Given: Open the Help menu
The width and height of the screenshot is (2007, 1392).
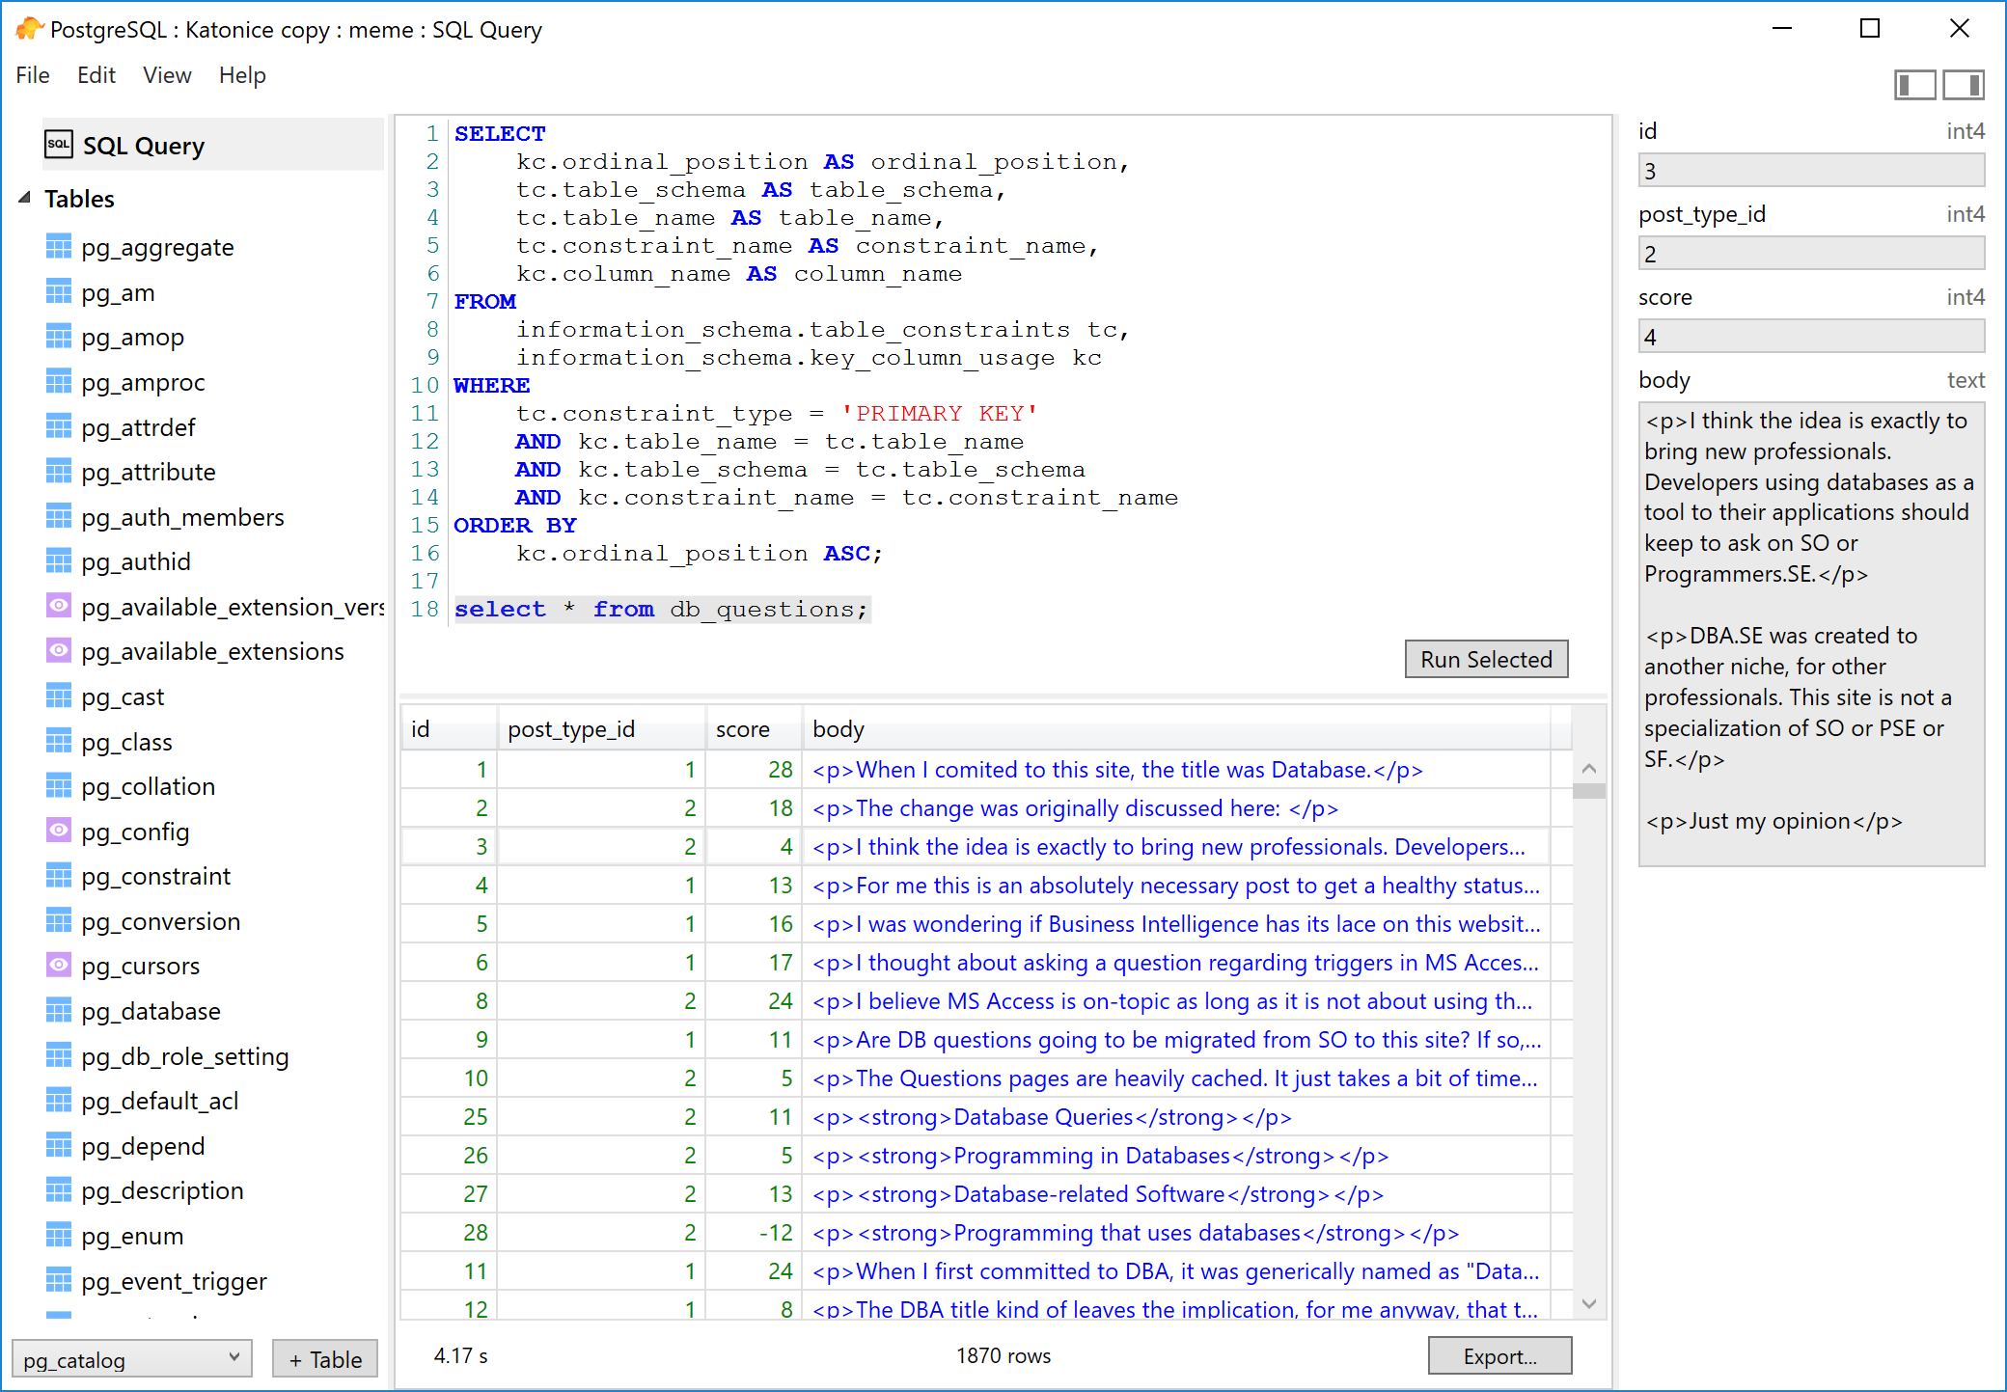Looking at the screenshot, I should [241, 74].
